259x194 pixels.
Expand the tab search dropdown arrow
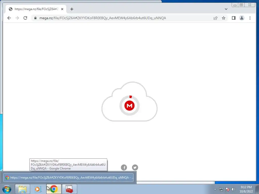tap(226, 9)
